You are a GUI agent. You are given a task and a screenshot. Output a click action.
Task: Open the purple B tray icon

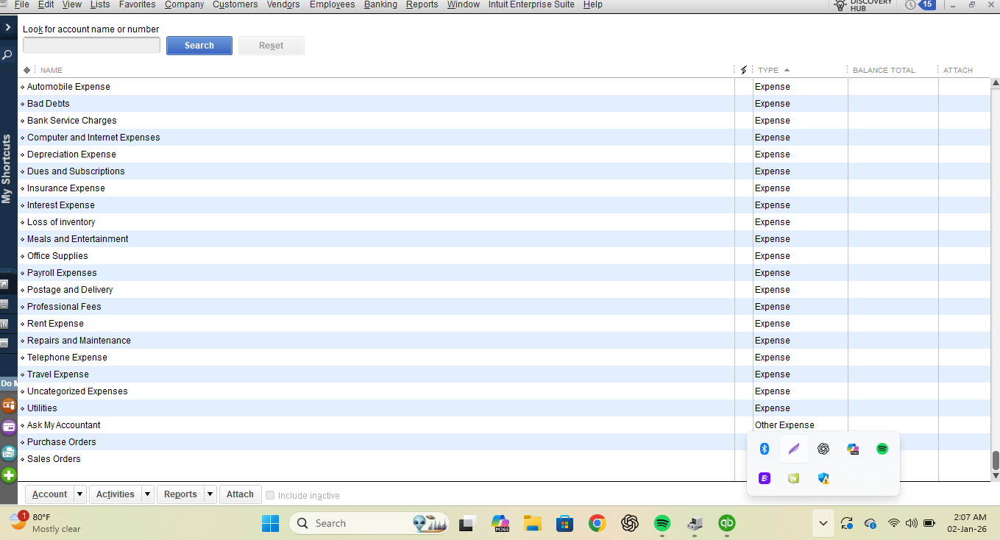pos(765,478)
